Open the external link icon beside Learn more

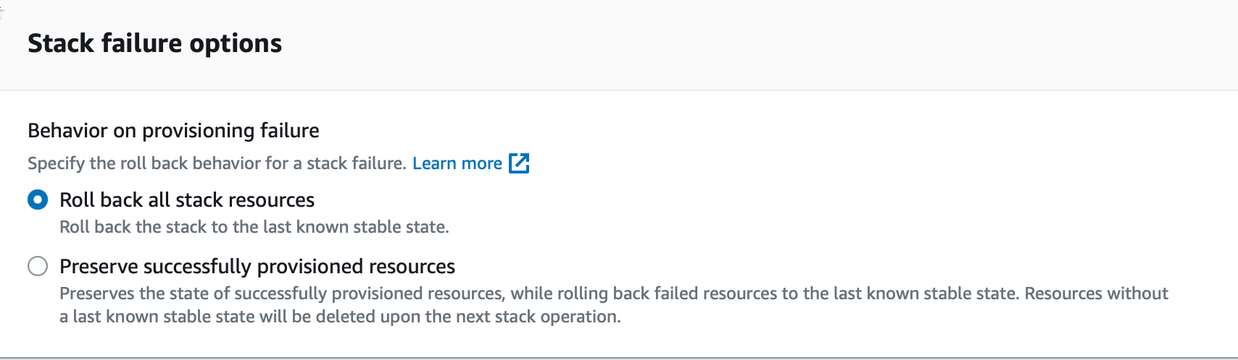519,163
